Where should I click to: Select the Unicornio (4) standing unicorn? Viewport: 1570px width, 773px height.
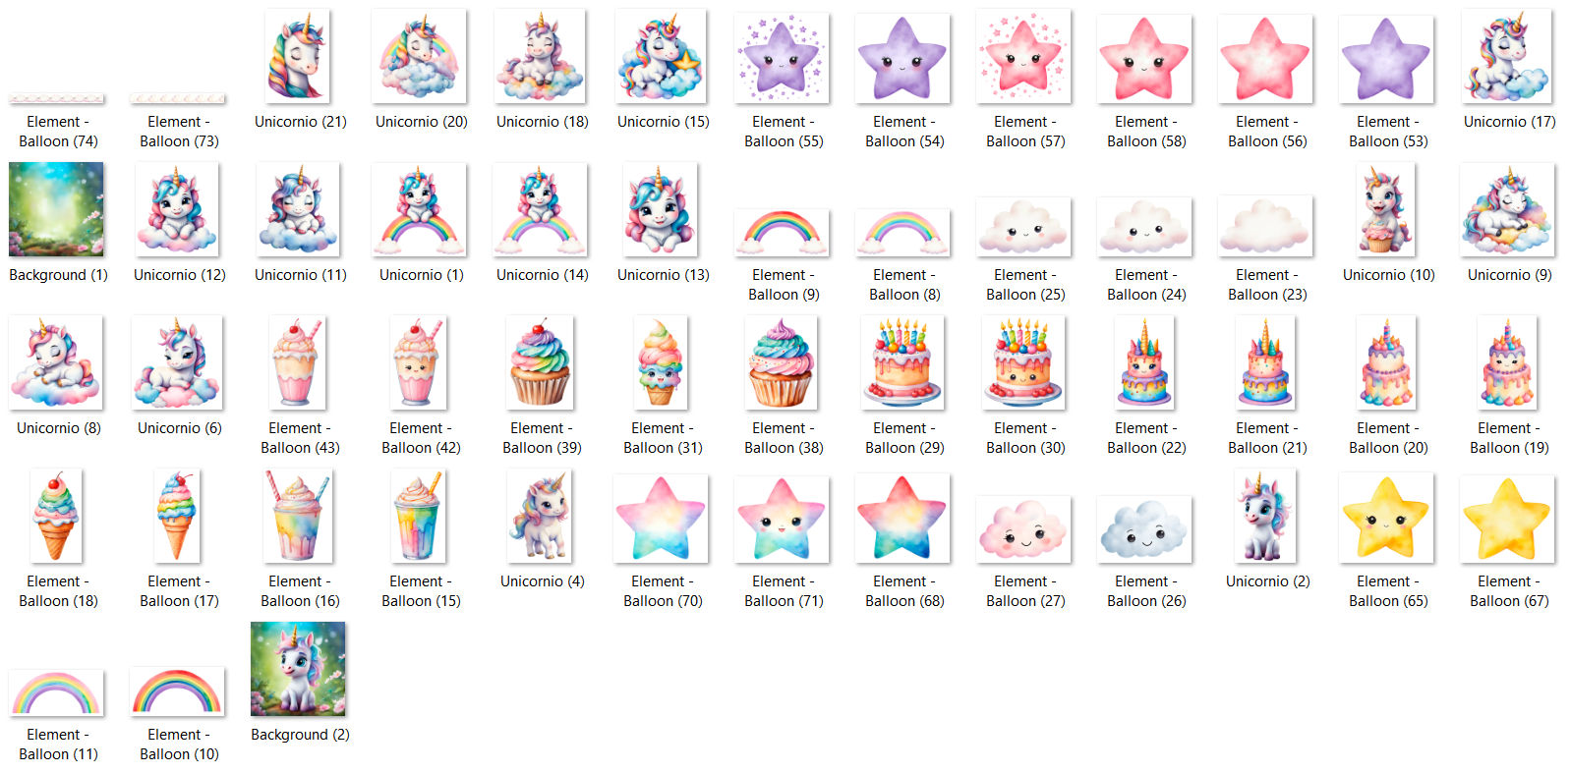coord(540,516)
